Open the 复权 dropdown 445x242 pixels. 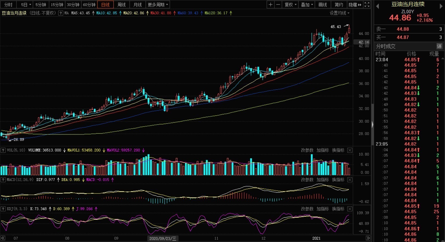click(291, 5)
